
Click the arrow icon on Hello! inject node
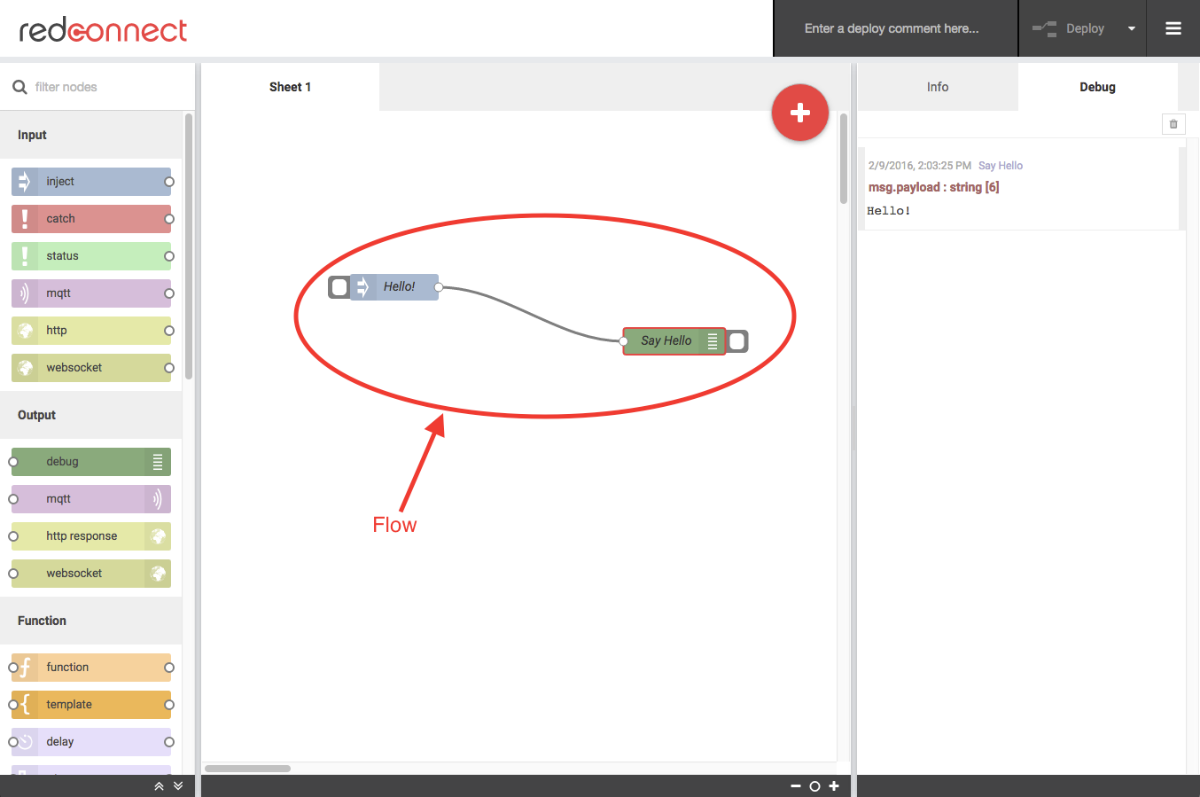(x=362, y=287)
